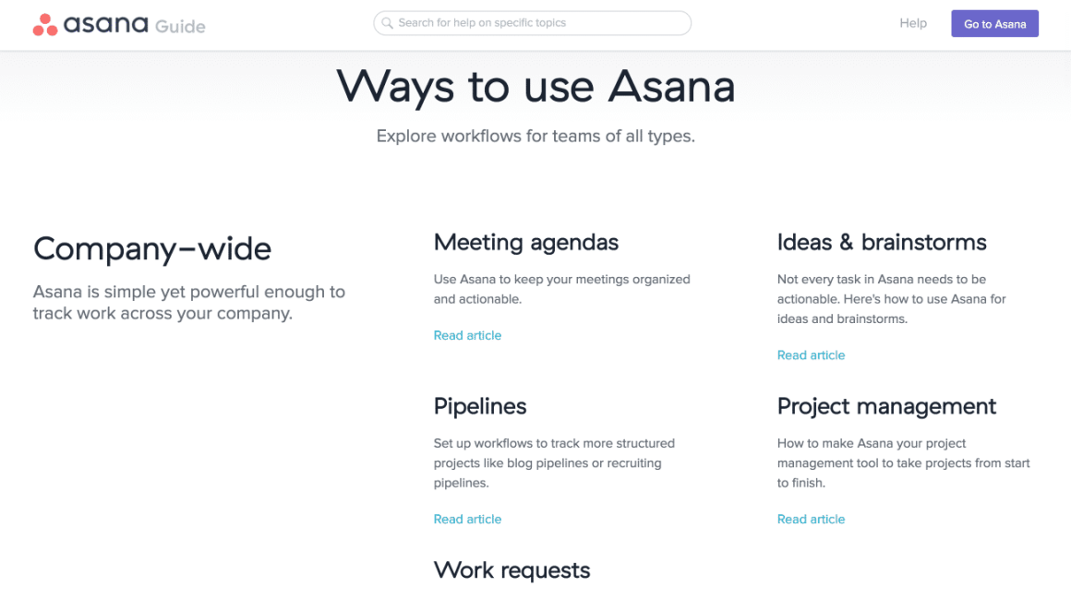The width and height of the screenshot is (1071, 600).
Task: Select the Meeting agendas description text
Action: (x=561, y=289)
